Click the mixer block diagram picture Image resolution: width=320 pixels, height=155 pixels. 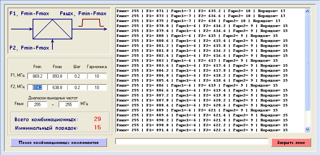point(59,31)
